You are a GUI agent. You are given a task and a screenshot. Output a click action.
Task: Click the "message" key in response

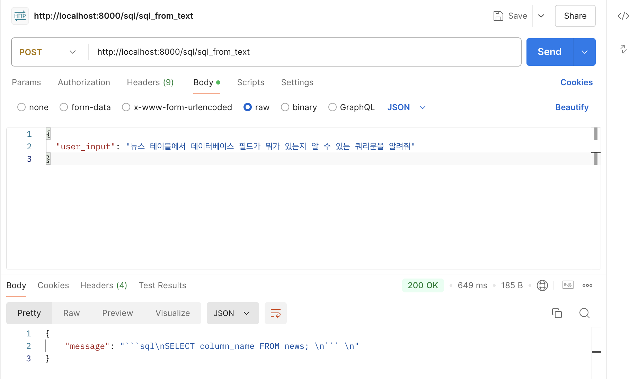coord(87,346)
